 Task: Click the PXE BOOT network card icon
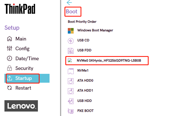pyautogui.click(x=71, y=111)
